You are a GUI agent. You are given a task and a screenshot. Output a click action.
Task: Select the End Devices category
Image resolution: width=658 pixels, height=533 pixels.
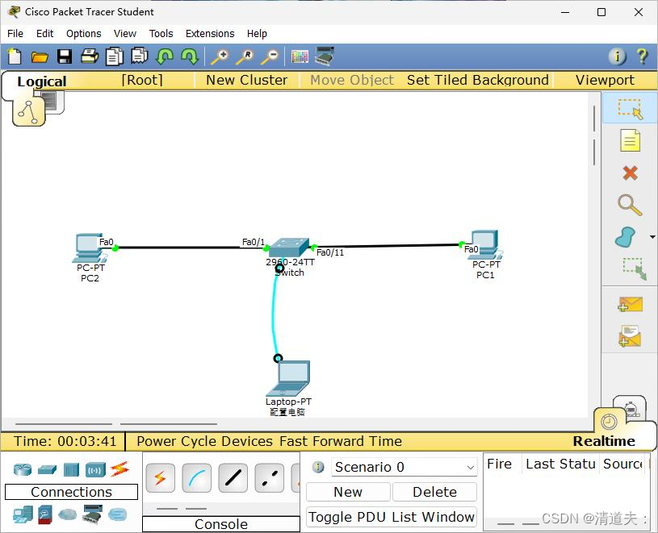(x=23, y=514)
